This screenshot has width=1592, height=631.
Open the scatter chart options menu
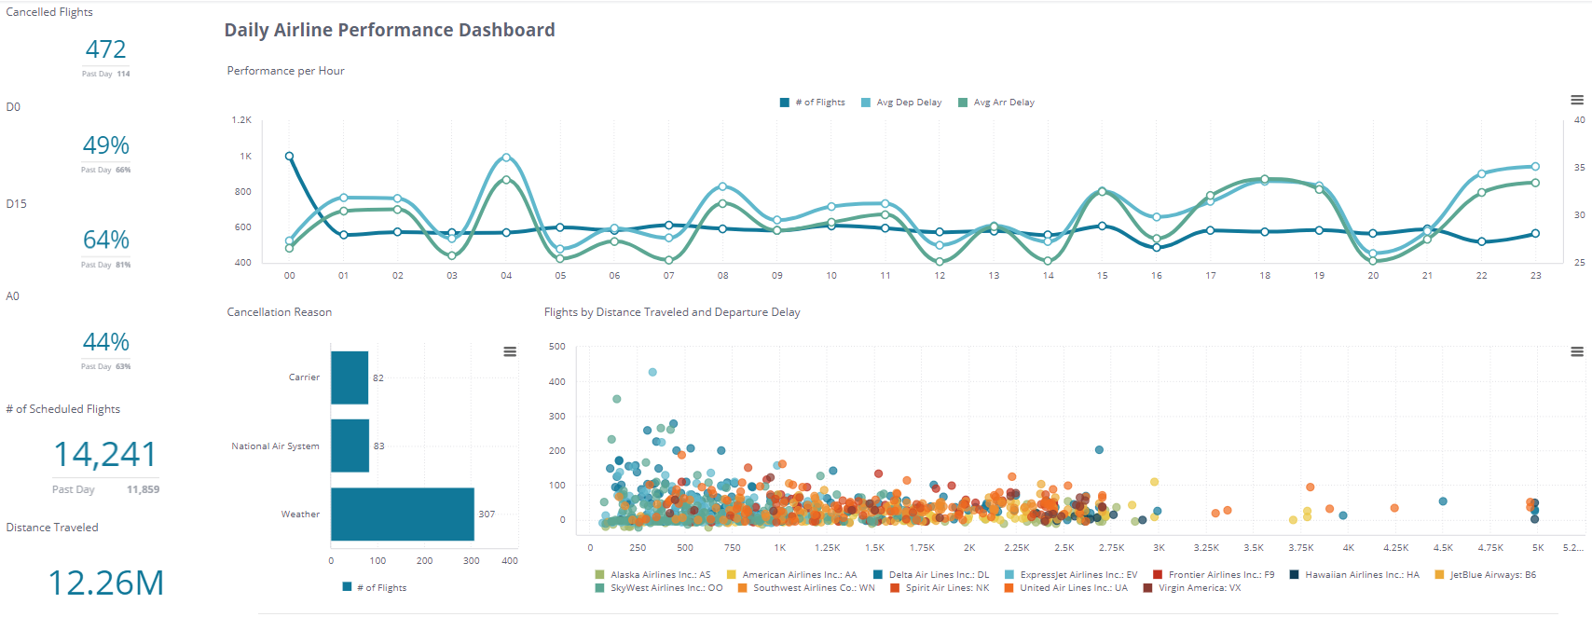[1575, 351]
